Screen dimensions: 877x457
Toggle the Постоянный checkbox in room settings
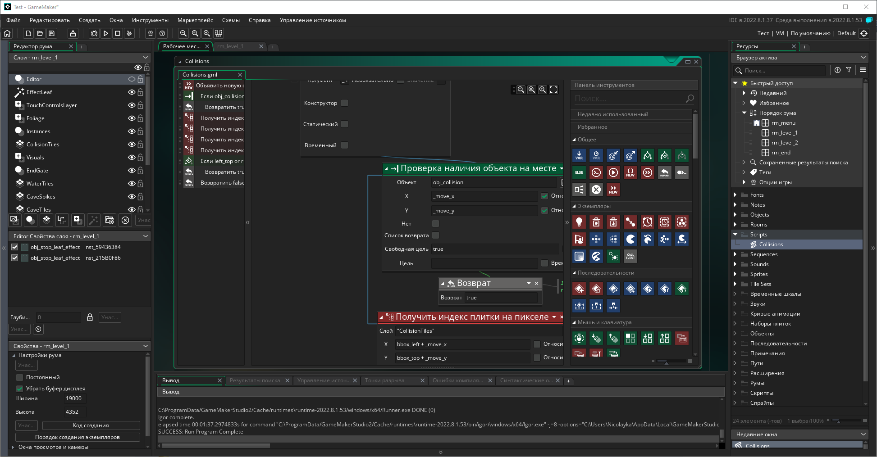click(20, 377)
